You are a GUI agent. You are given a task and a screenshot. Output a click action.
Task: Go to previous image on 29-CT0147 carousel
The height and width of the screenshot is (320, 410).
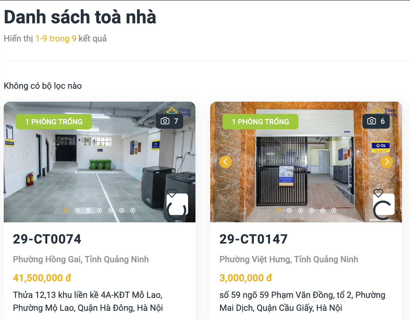click(x=226, y=162)
